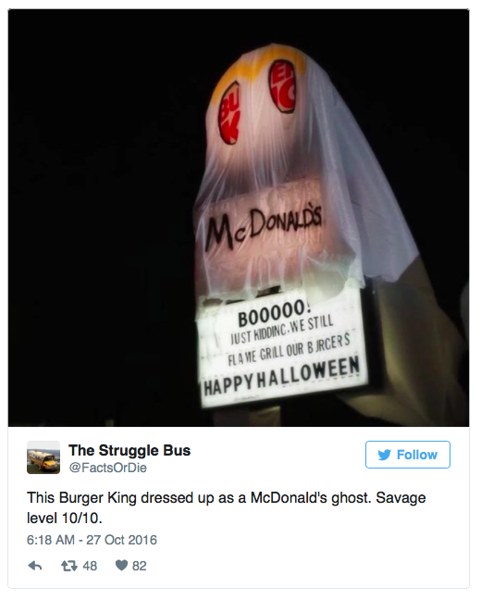Click the BOOOOO! line on the sign
Image resolution: width=481 pixels, height=600 pixels.
(272, 314)
